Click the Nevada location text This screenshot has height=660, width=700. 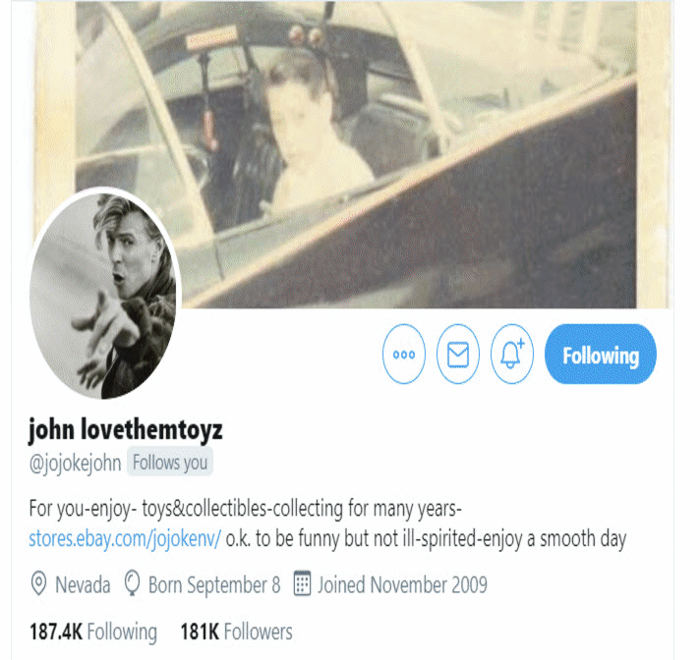[x=83, y=584]
